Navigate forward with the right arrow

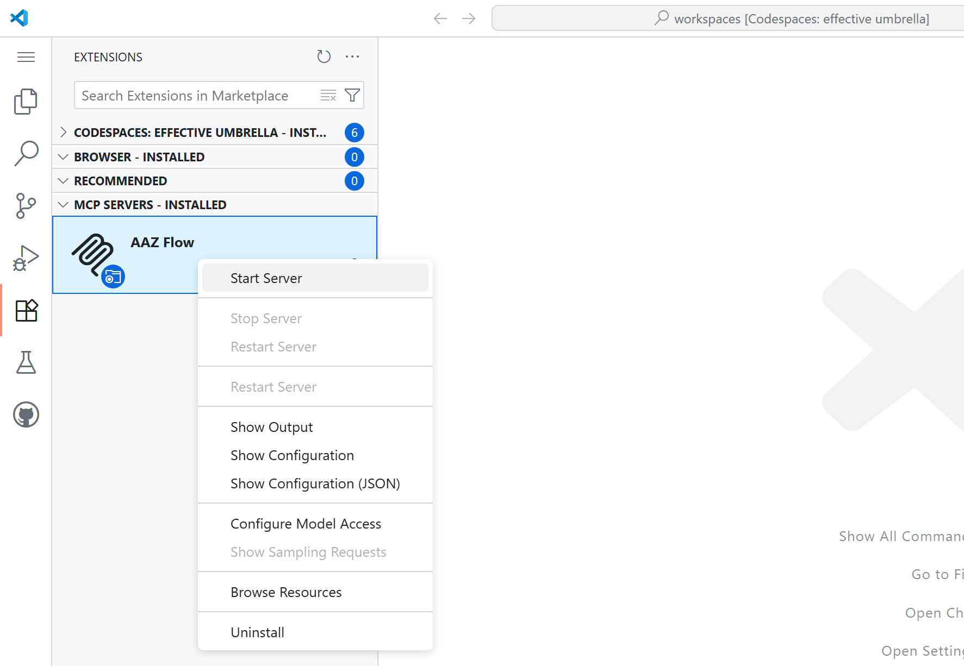[x=469, y=18]
